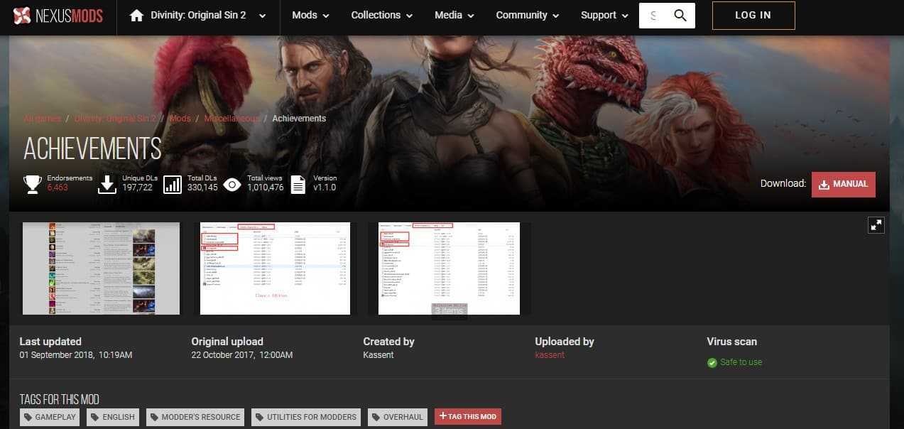Click the Endorsements trophy icon
904x429 pixels.
[32, 185]
